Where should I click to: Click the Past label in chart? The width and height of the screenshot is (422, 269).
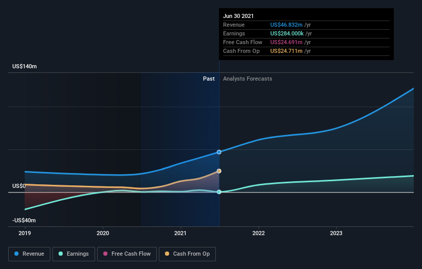[x=209, y=79]
